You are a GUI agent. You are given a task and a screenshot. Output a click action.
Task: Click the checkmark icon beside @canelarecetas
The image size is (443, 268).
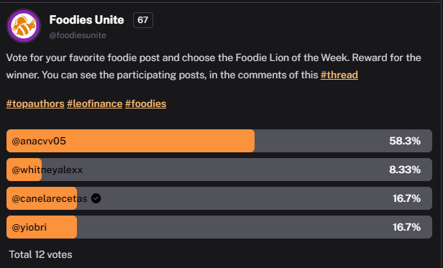[x=96, y=198]
